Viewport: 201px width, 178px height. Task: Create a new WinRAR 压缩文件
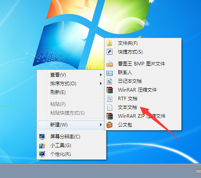[x=143, y=90]
